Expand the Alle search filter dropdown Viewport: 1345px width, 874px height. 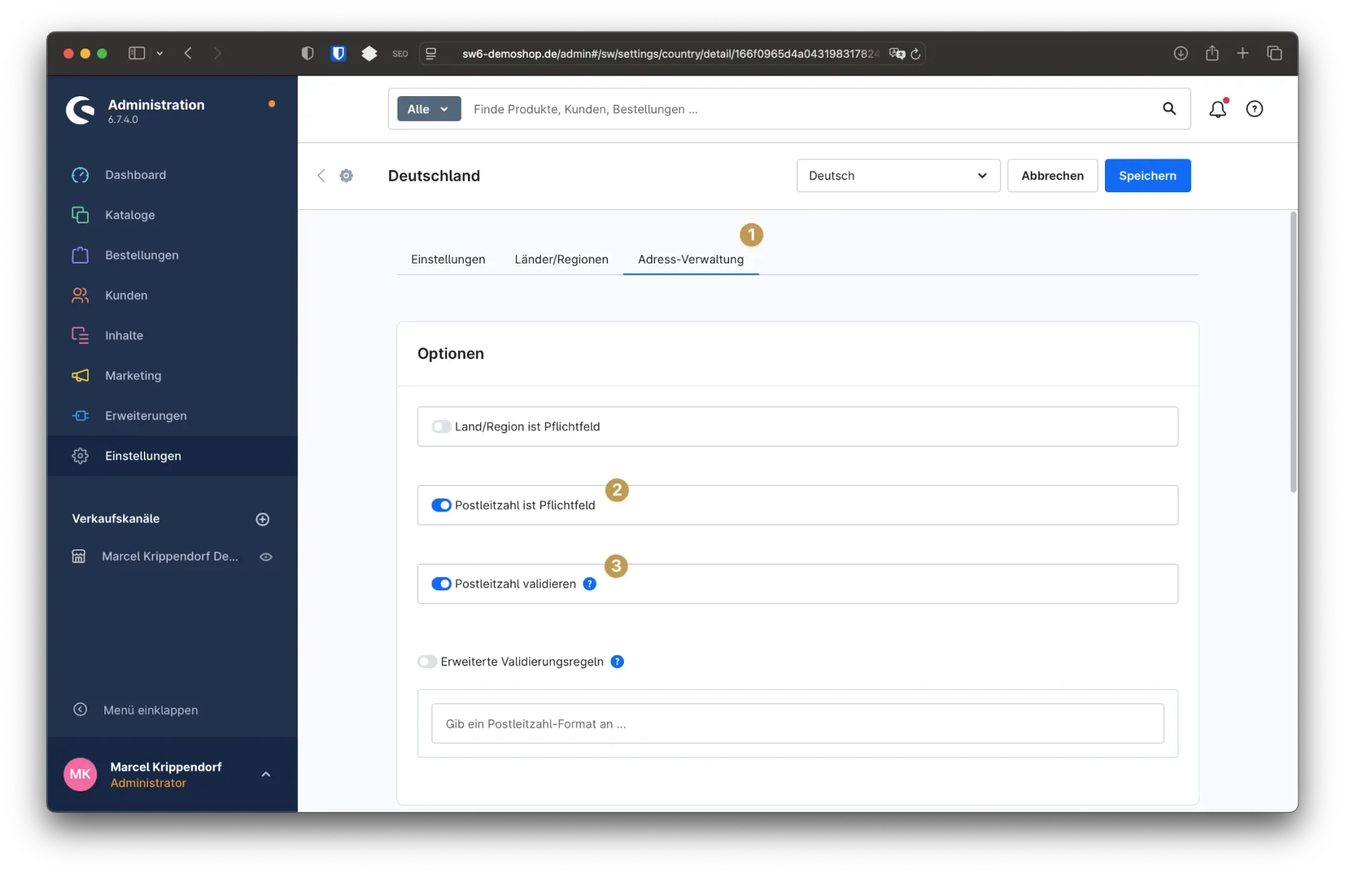(x=428, y=109)
